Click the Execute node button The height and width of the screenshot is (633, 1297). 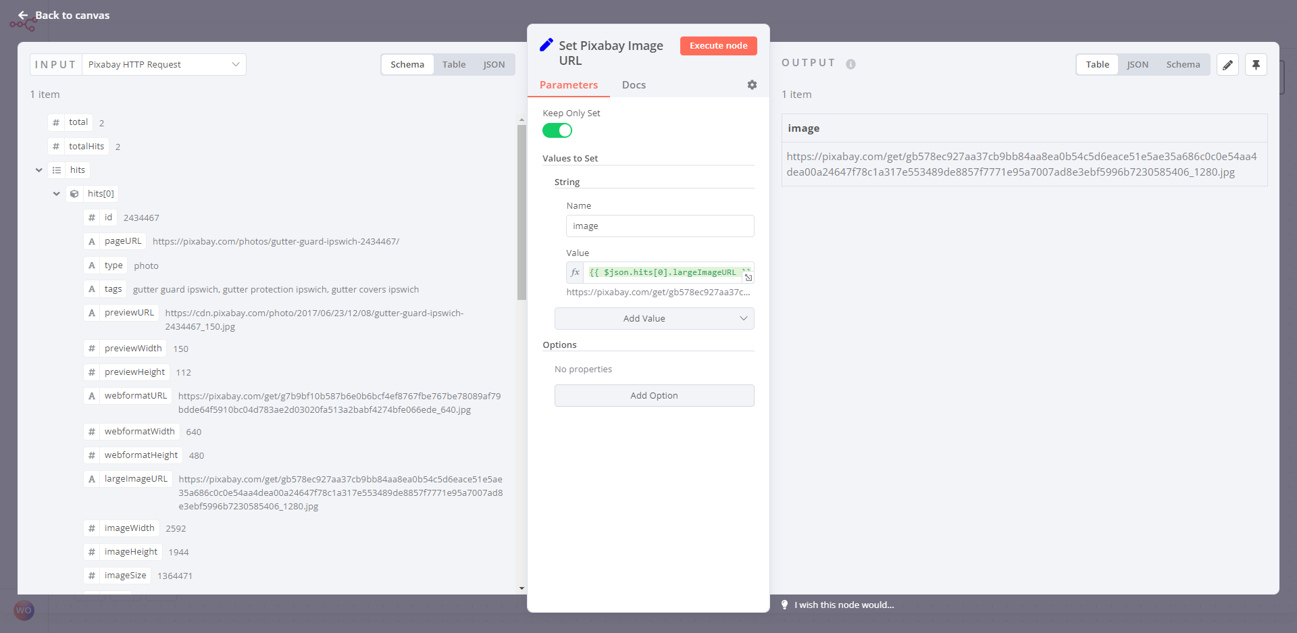pos(718,45)
